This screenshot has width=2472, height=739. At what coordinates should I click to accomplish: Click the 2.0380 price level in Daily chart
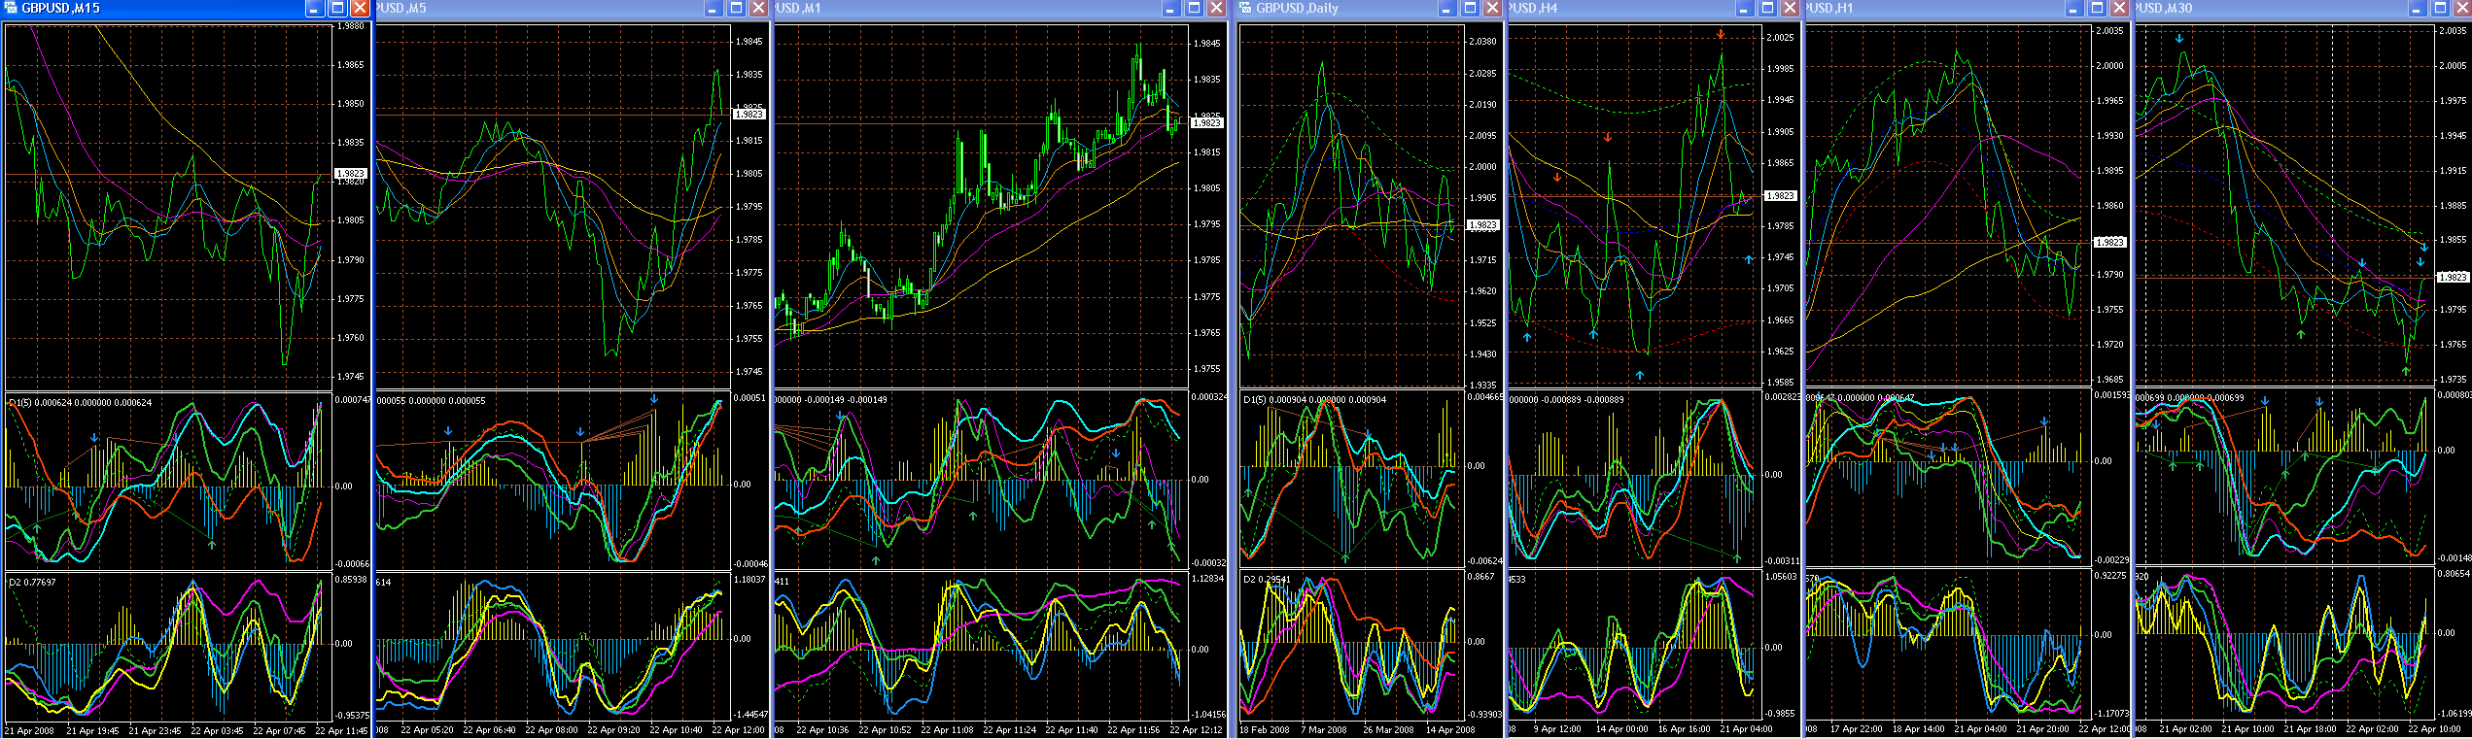[x=1482, y=42]
